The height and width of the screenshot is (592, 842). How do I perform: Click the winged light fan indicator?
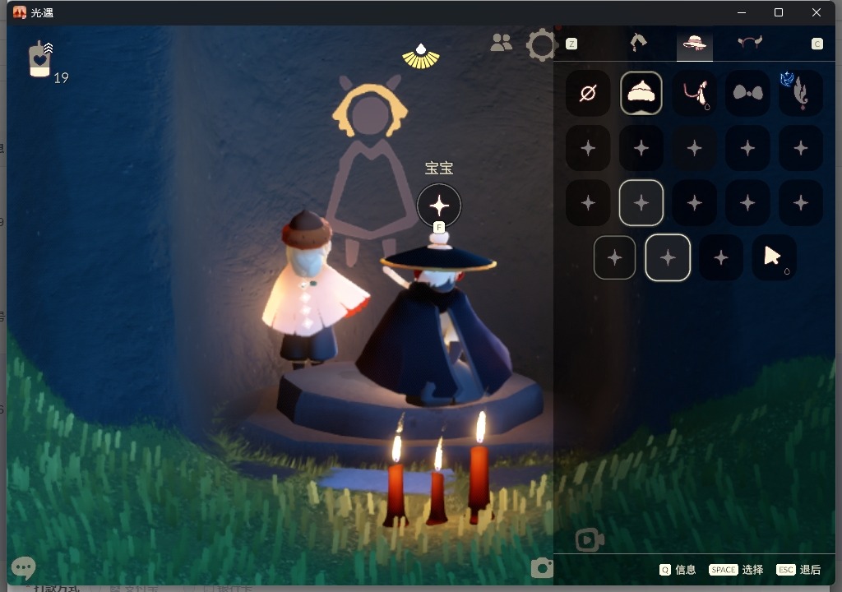tap(421, 57)
